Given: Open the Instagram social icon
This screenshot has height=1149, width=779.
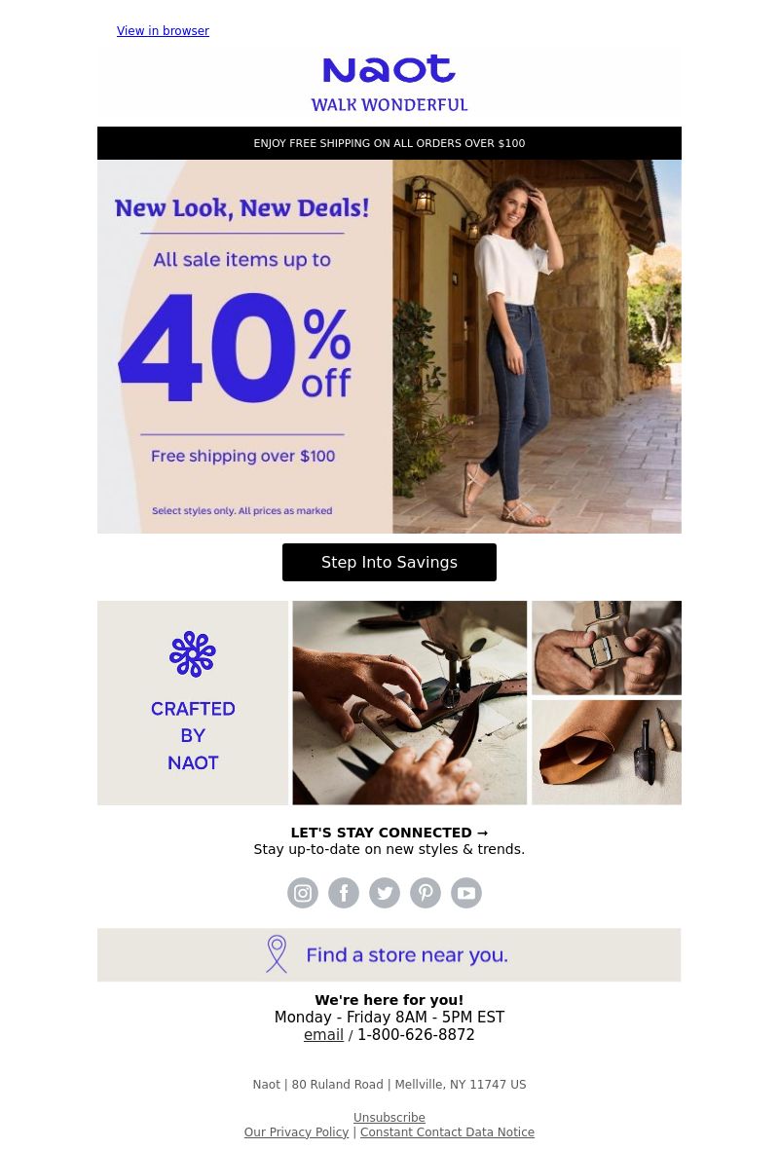Looking at the screenshot, I should [x=303, y=893].
